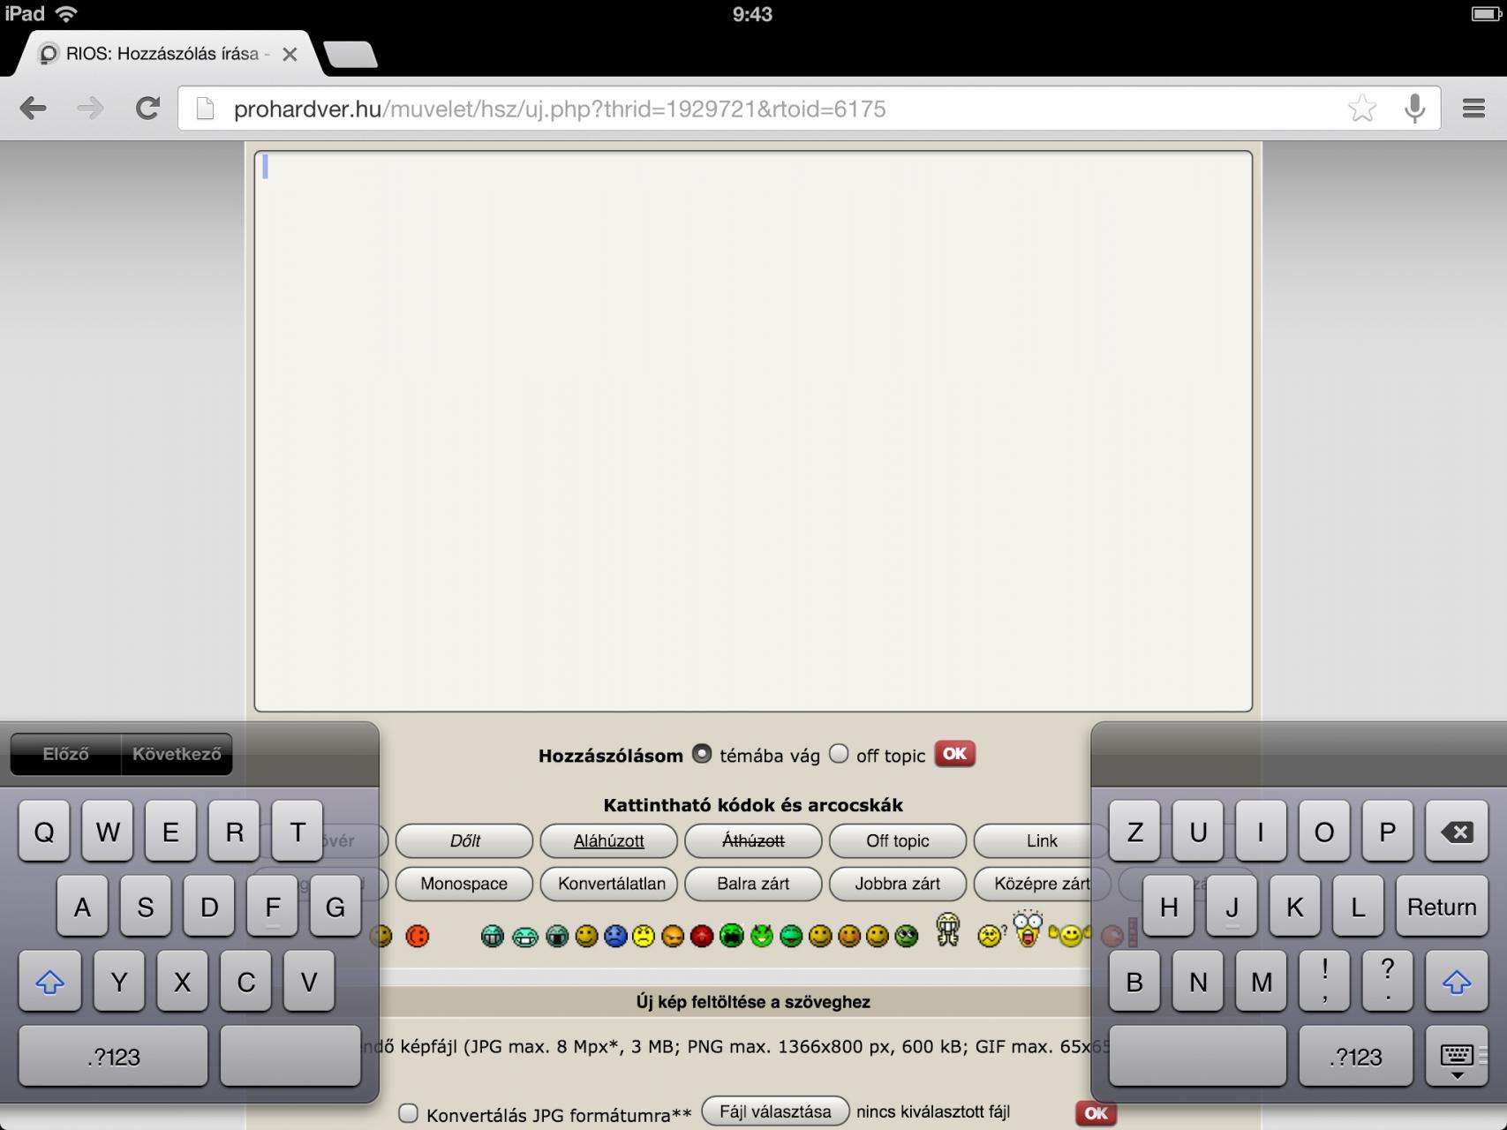
Task: Tap the W key
Action: [108, 832]
